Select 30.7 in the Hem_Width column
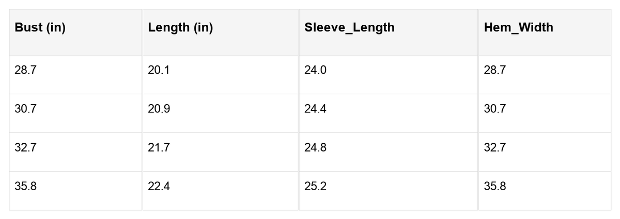The width and height of the screenshot is (620, 219). click(545, 113)
